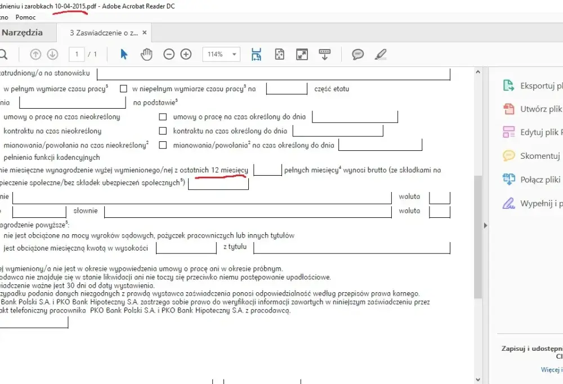Open Eksportuj plik tool in side panel
Image resolution: width=563 pixels, height=384 pixels.
click(533, 86)
